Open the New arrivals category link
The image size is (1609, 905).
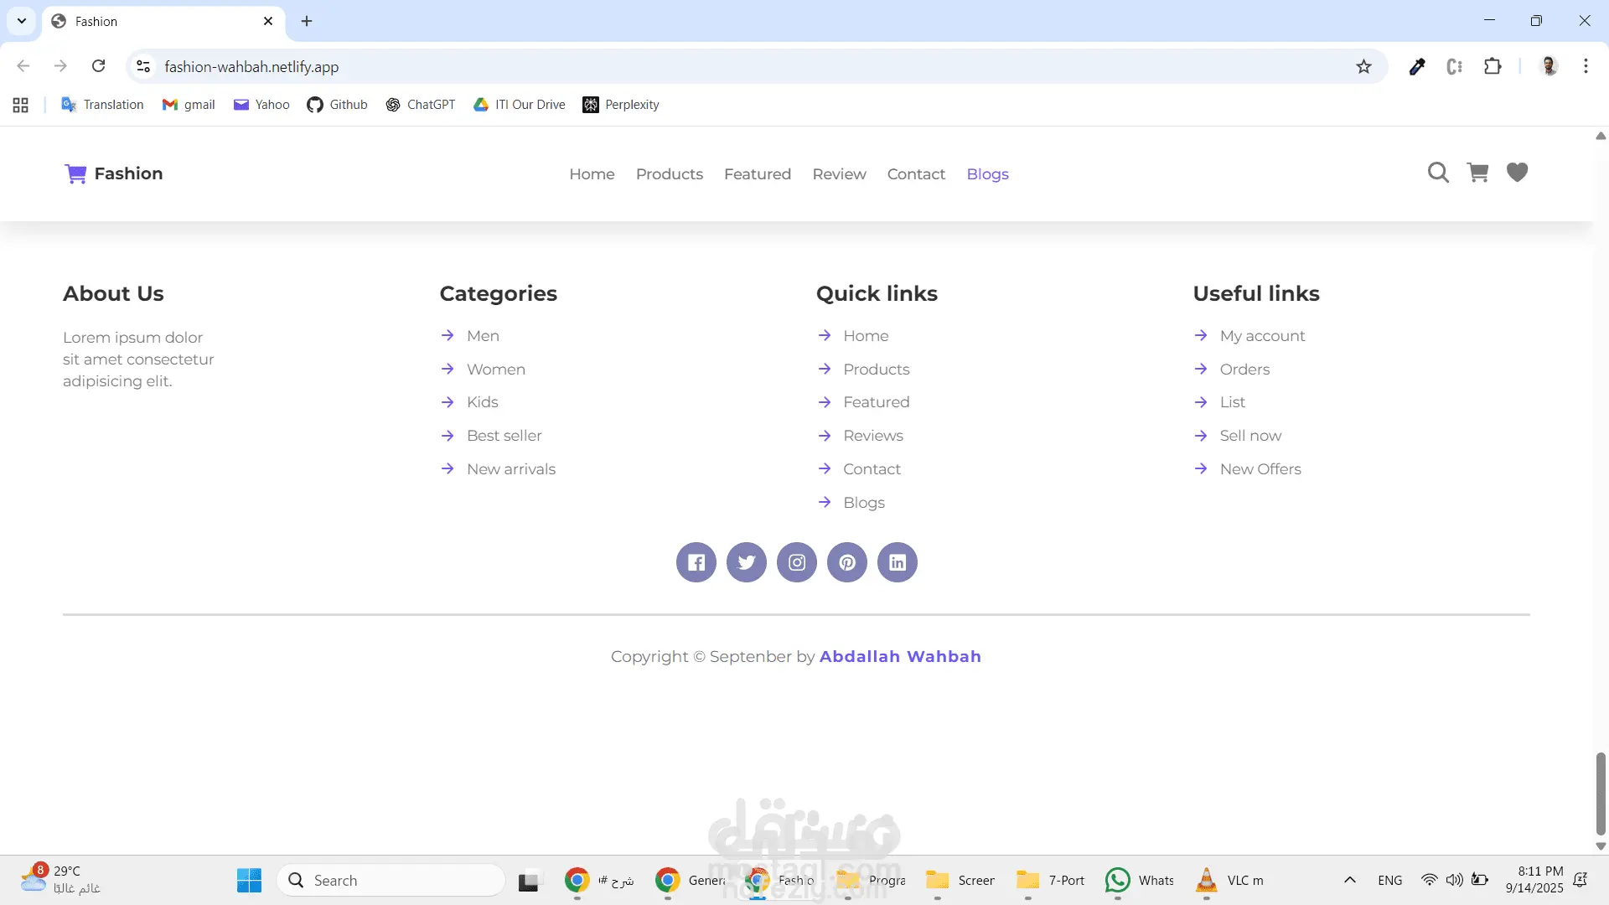[510, 469]
